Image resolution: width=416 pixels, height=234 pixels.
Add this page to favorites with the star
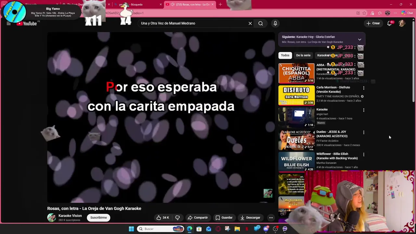click(364, 13)
